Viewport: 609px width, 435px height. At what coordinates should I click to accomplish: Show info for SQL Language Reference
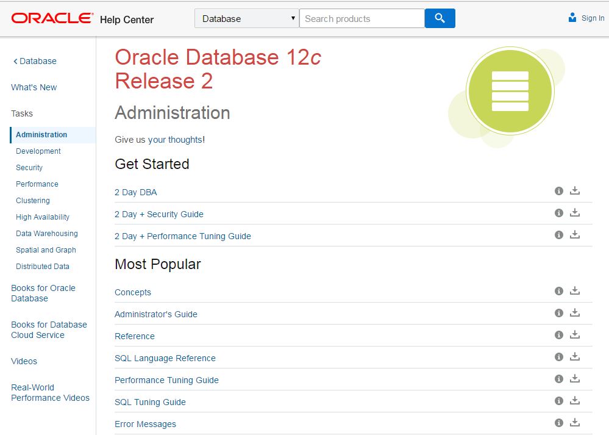[559, 357]
